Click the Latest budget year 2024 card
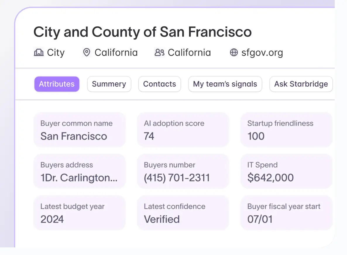The height and width of the screenshot is (255, 347). pos(80,213)
